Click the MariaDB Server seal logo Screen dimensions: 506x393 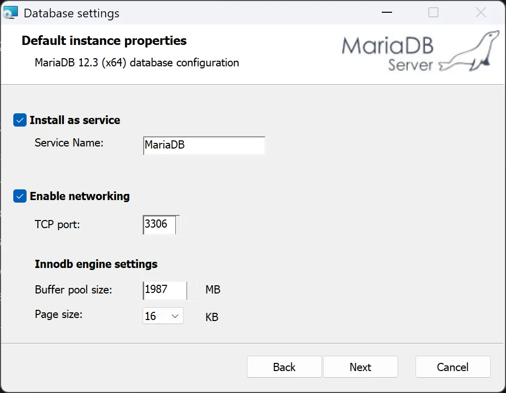click(421, 52)
